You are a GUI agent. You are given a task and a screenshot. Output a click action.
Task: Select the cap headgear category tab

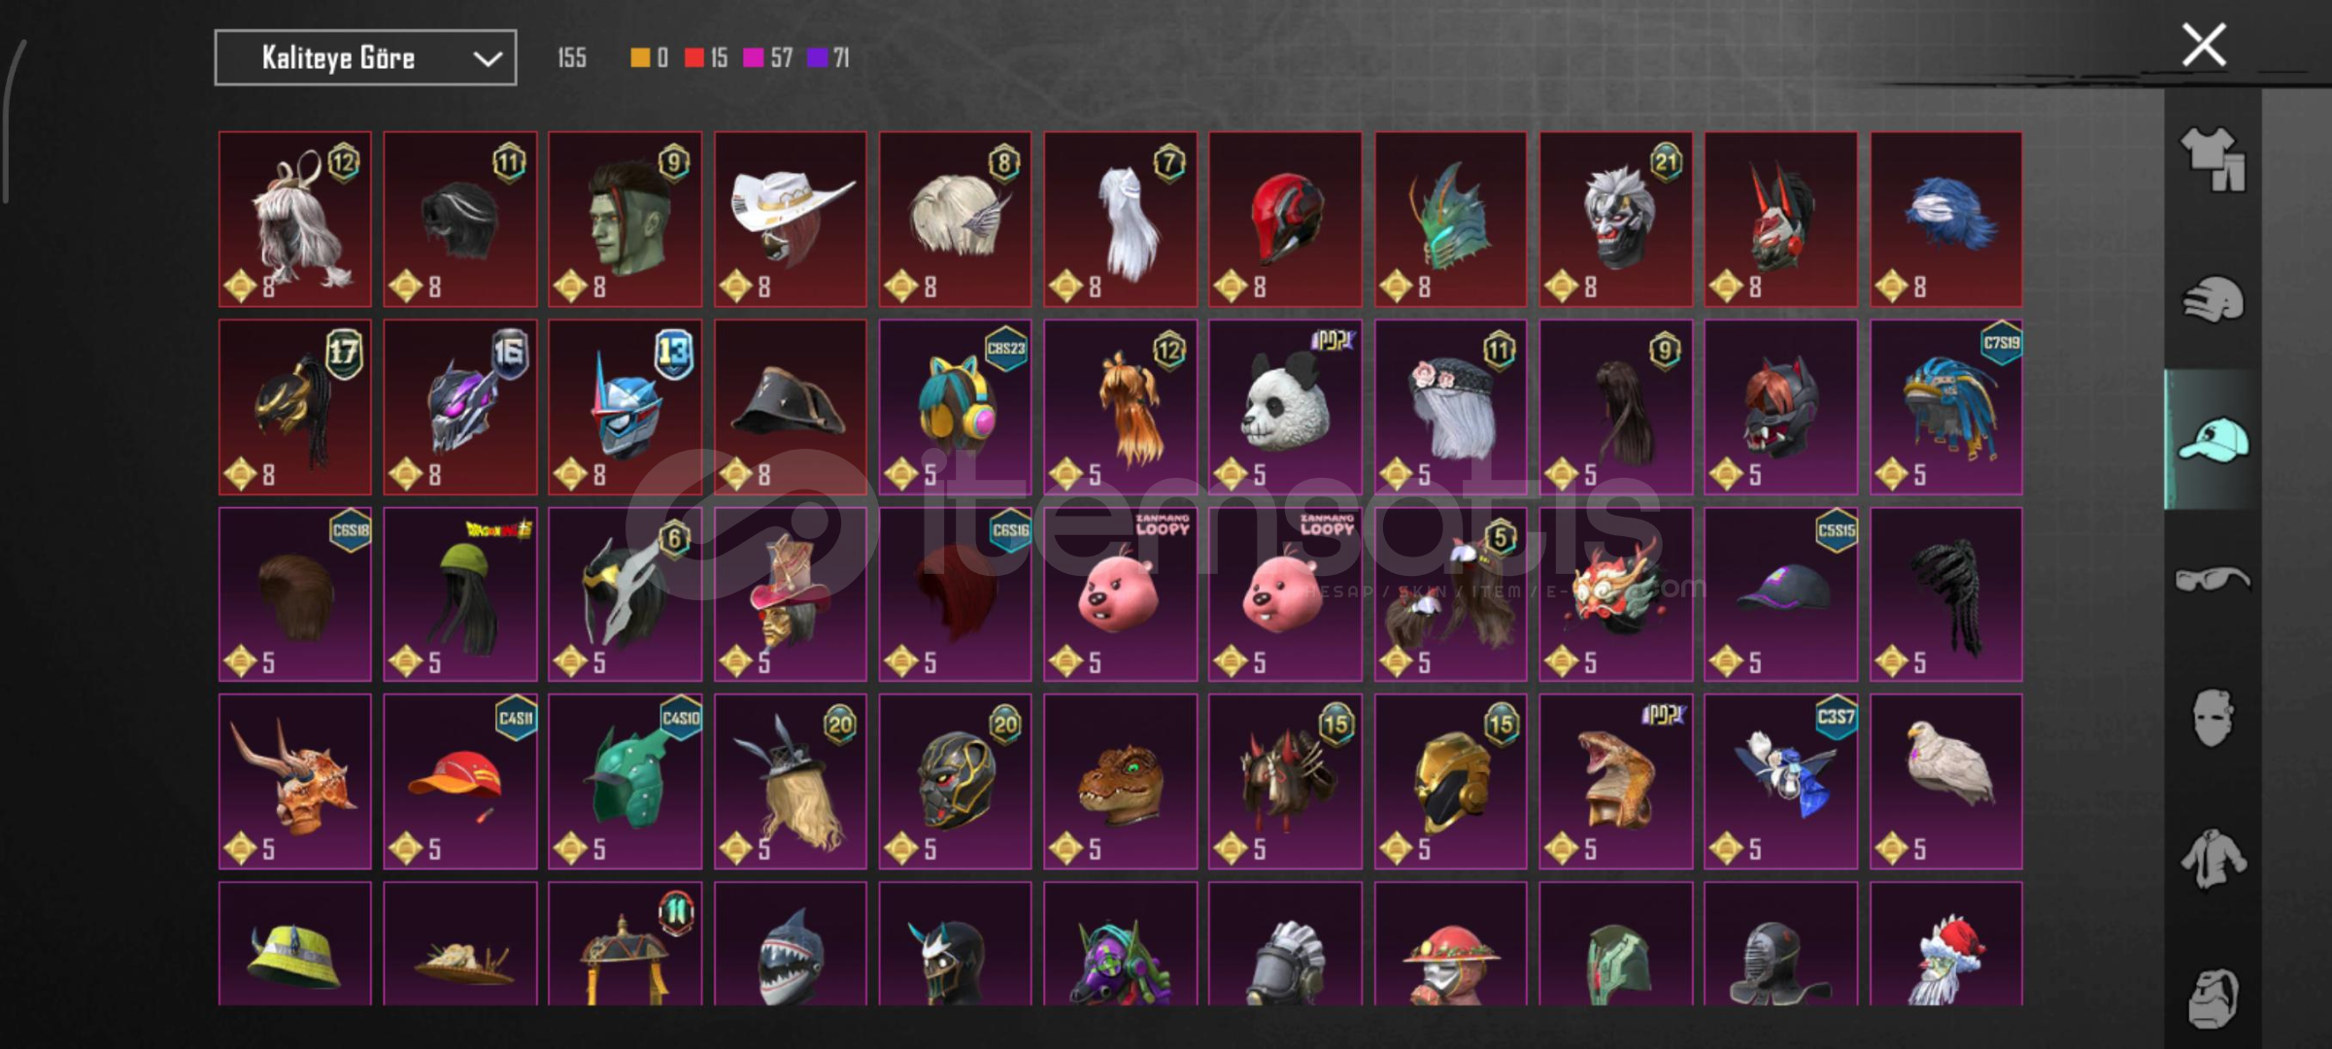click(x=2213, y=439)
